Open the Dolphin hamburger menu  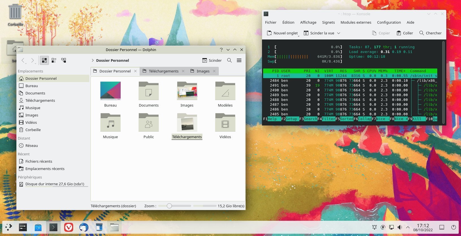[239, 60]
